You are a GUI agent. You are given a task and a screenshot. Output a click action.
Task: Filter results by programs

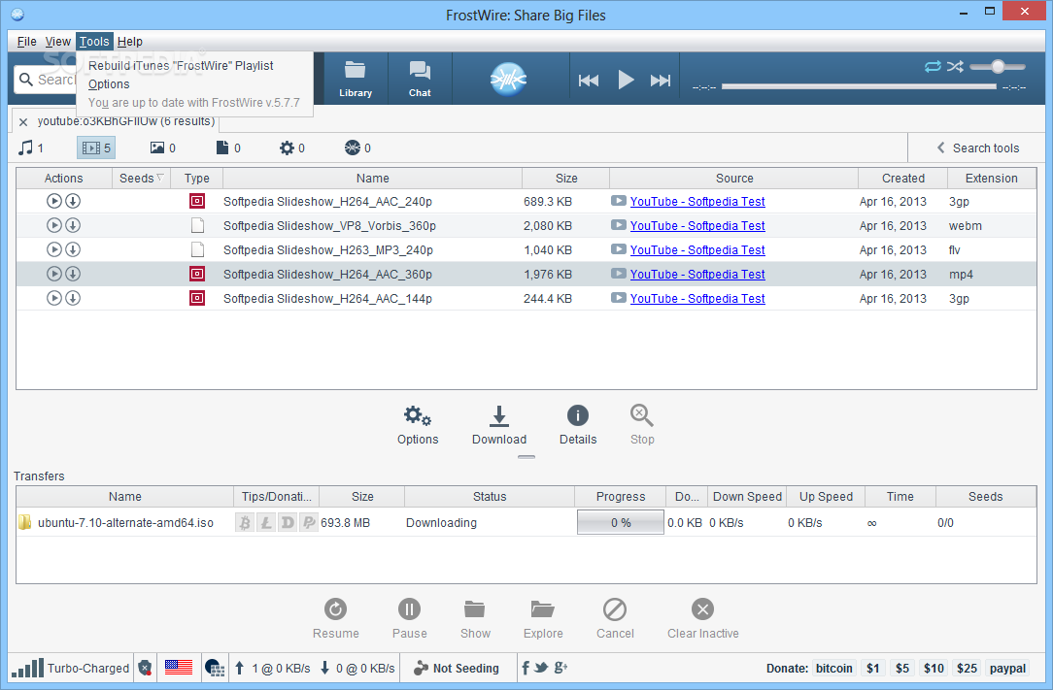tap(292, 148)
